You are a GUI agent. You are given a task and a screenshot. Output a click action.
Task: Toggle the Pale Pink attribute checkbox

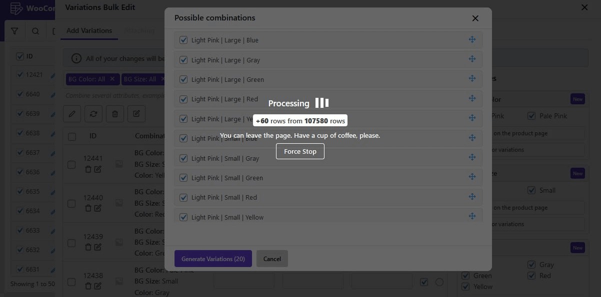pos(531,116)
